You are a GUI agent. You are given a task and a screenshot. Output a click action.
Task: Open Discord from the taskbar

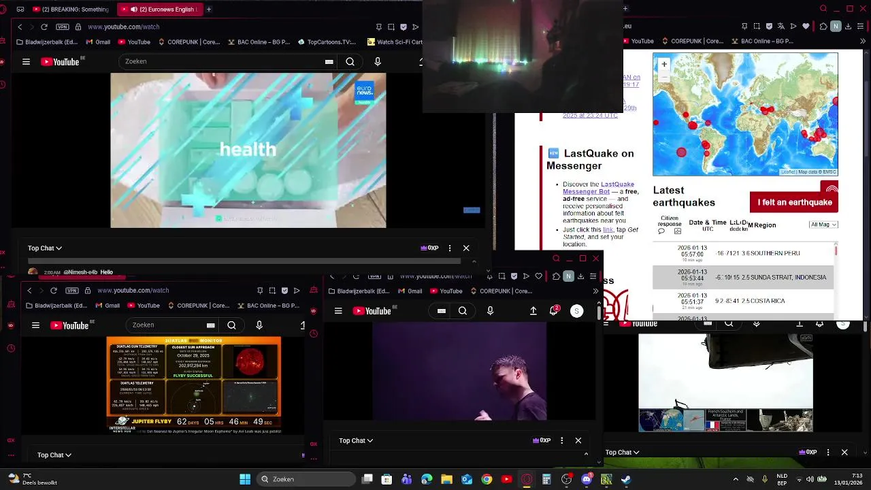point(587,479)
